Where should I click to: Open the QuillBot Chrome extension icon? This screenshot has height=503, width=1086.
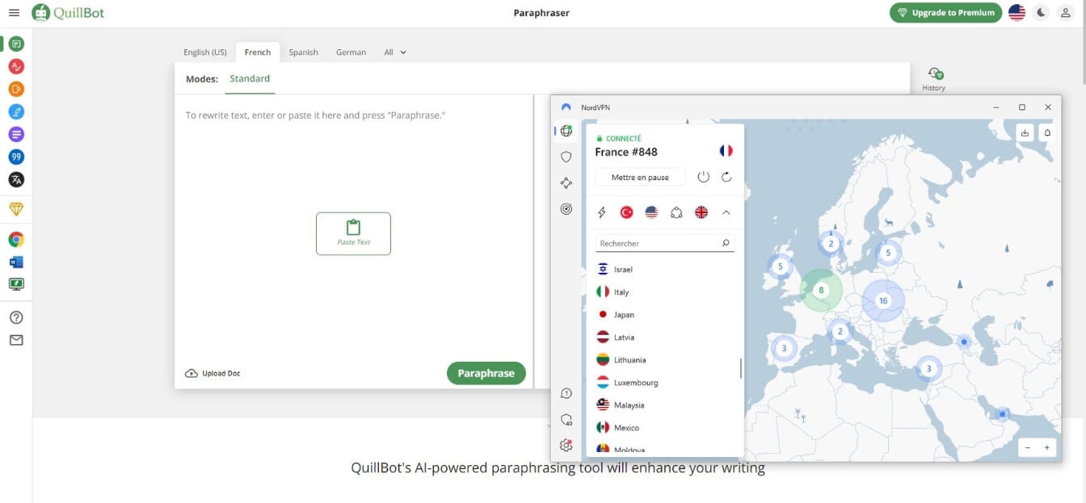(x=16, y=239)
